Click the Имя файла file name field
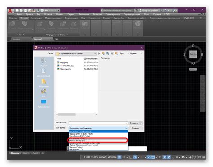This screenshot has height=167, width=213. (98, 123)
